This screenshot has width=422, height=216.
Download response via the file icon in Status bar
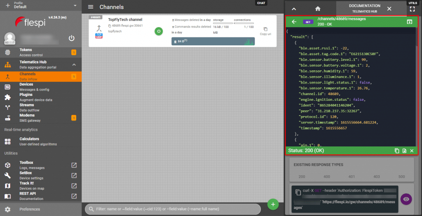point(404,151)
